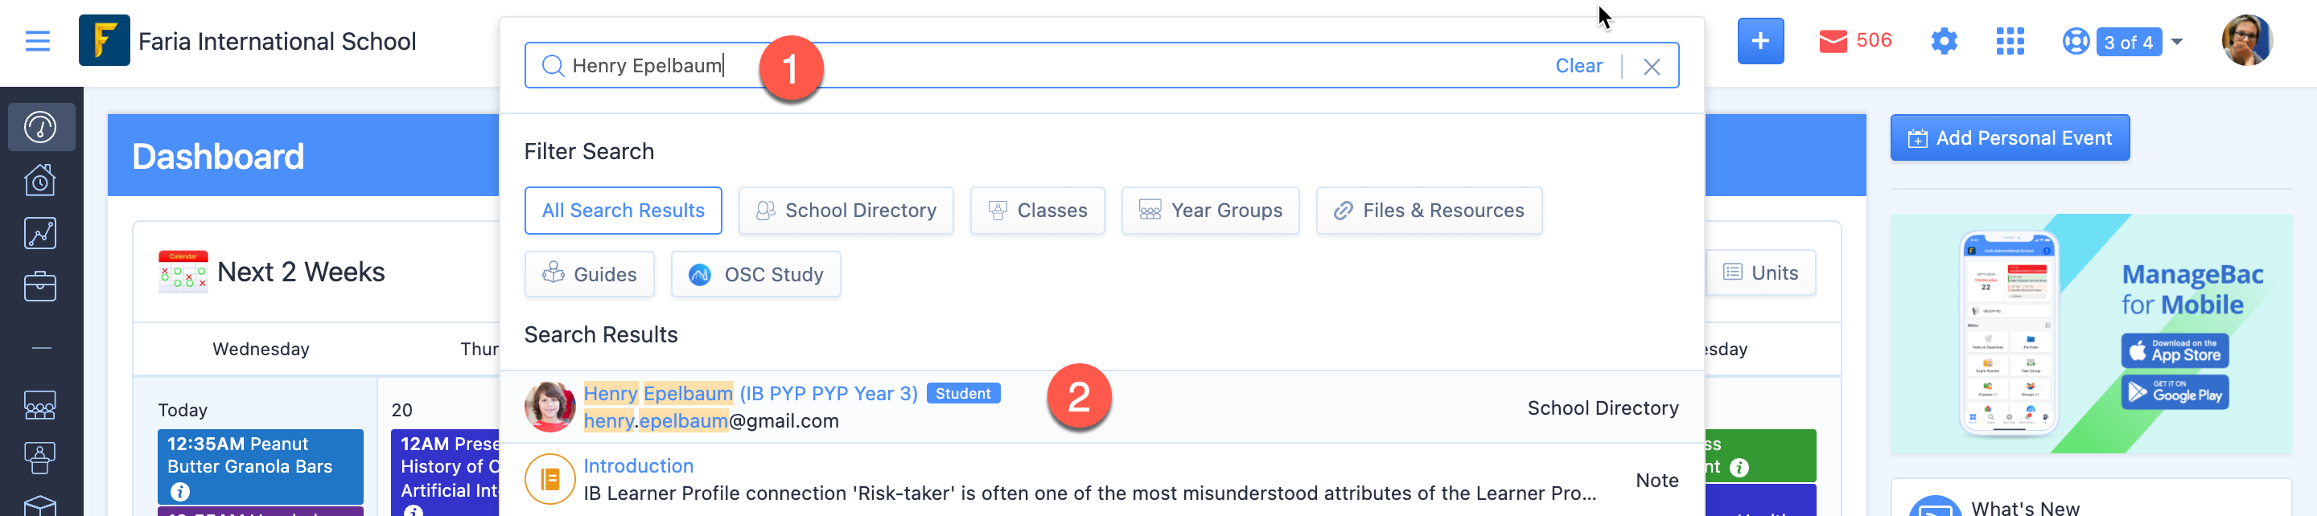Select the All Search Results filter

[623, 211]
